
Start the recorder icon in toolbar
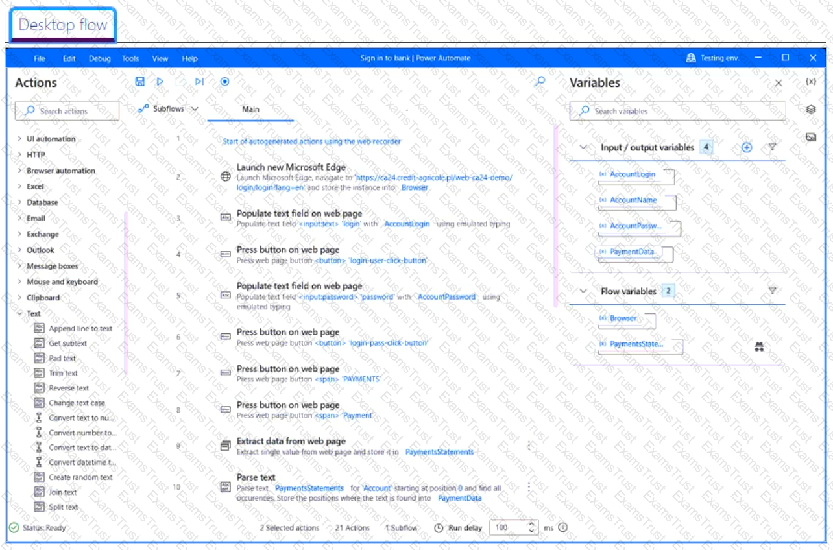pyautogui.click(x=224, y=82)
